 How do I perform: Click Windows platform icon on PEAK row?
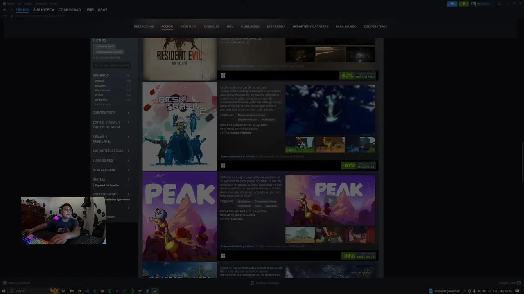coord(223,256)
